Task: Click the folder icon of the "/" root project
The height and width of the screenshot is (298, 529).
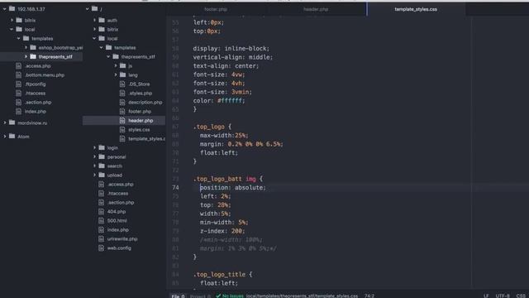Action: [x=95, y=9]
